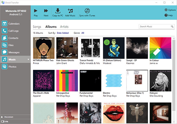This screenshot has height=124, width=177.
Task: Click the Add Music label
Action: tap(70, 16)
